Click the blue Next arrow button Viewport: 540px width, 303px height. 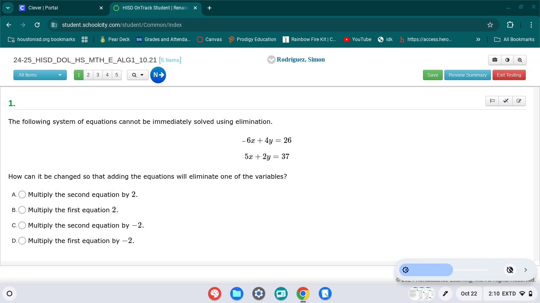click(158, 75)
